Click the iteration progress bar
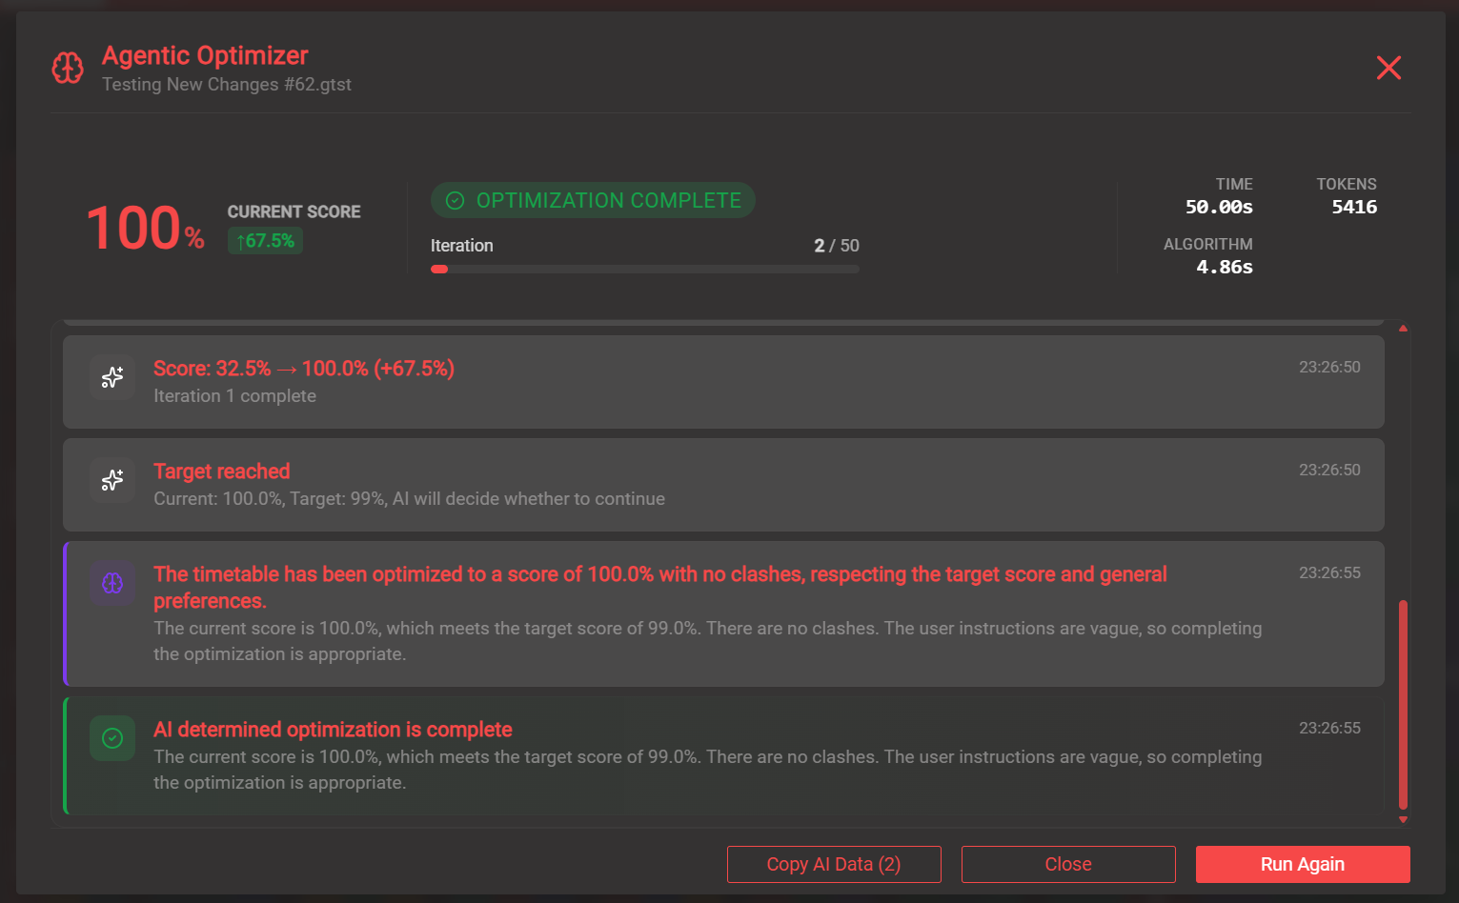 [x=644, y=270]
